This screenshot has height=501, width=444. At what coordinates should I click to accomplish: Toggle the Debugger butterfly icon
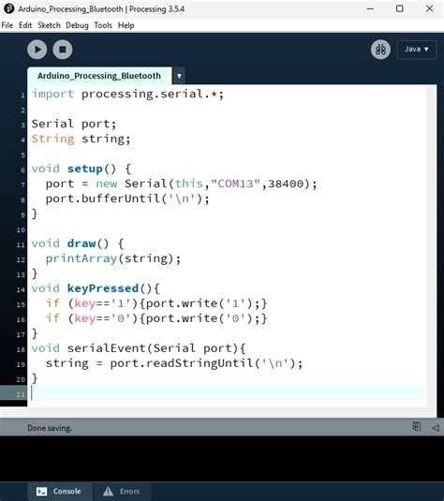(x=380, y=50)
